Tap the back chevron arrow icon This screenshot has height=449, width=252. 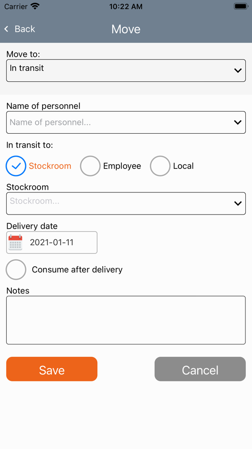(x=6, y=29)
